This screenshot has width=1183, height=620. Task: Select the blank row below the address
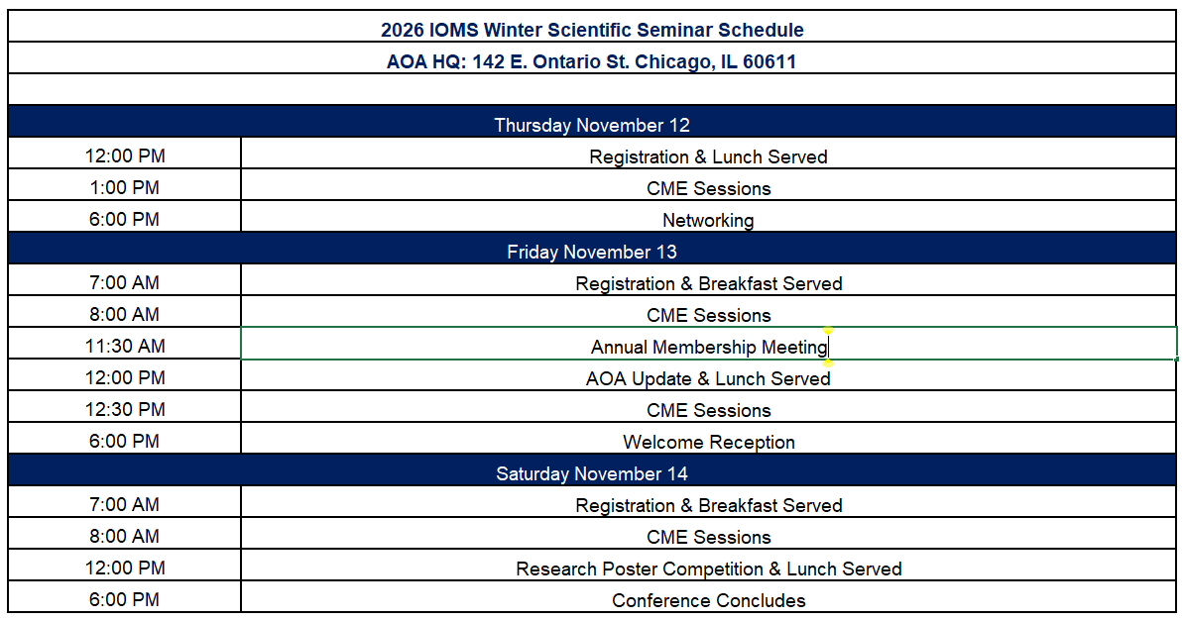pos(591,90)
